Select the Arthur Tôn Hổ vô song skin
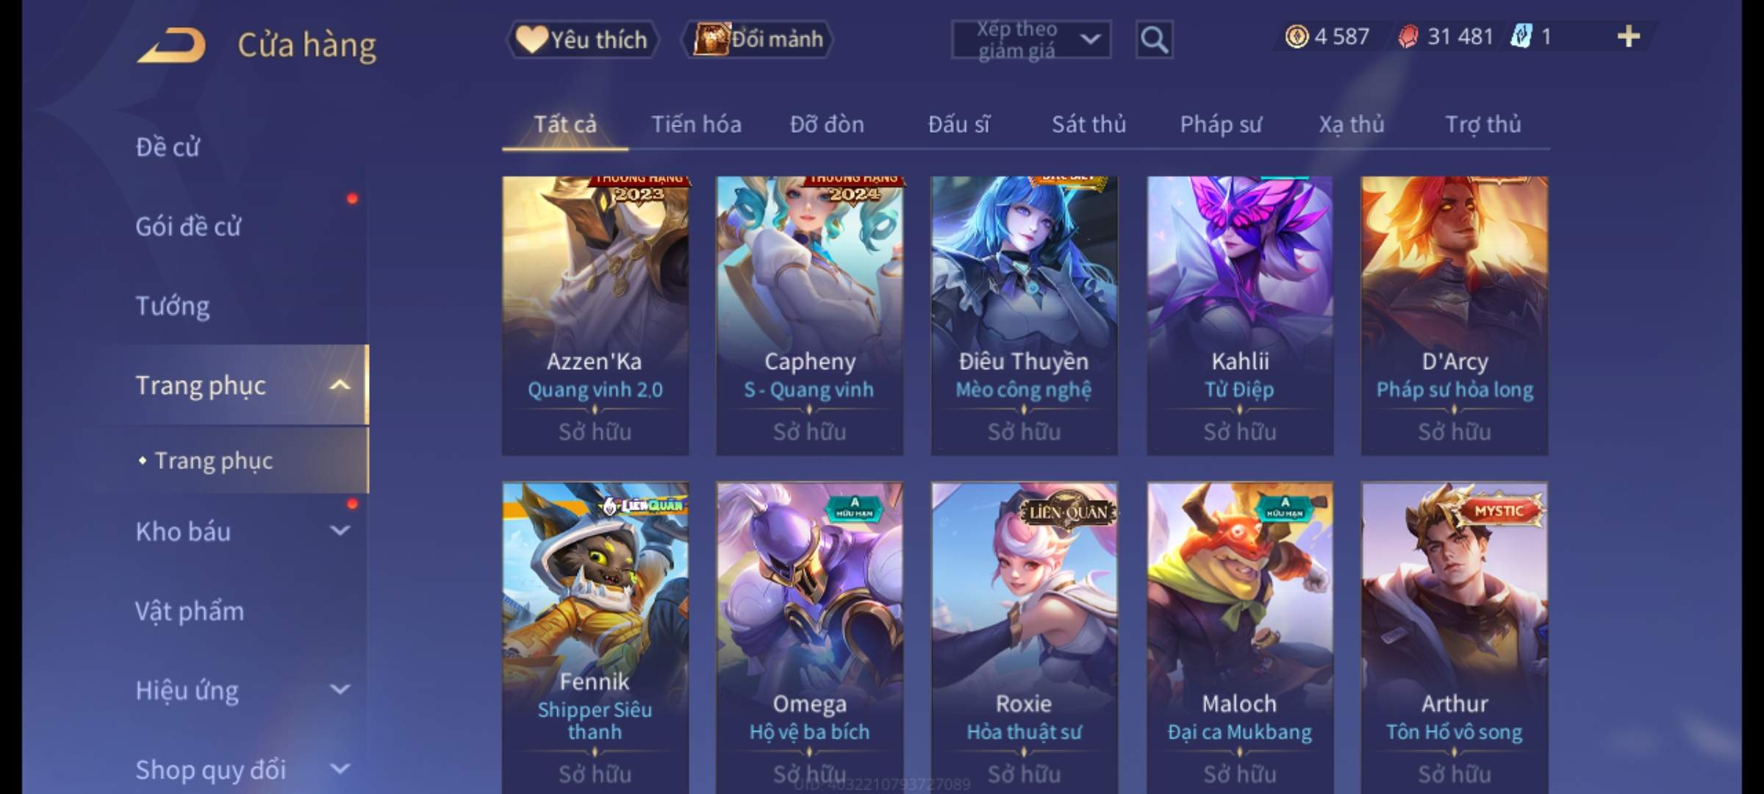 click(1455, 638)
